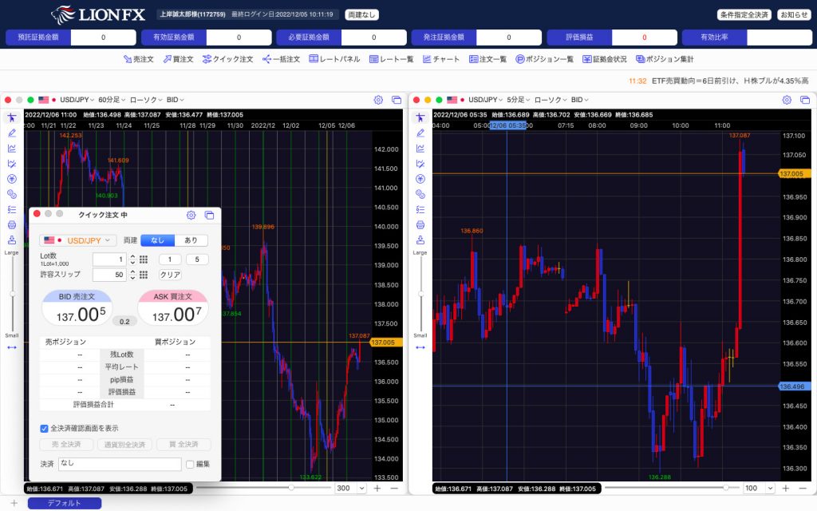Viewport: 817px width, 511px height.
Task: Open the line-chart indicator tool in 60分足 chart
Action: (11, 149)
